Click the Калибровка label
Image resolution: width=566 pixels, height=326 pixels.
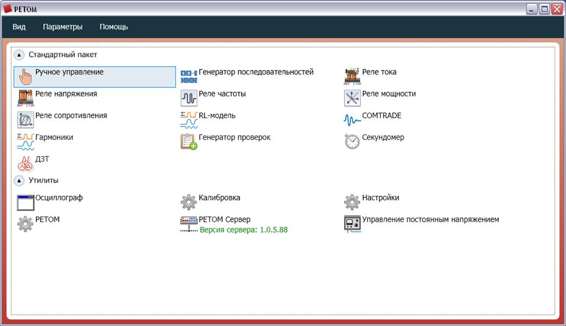point(219,197)
